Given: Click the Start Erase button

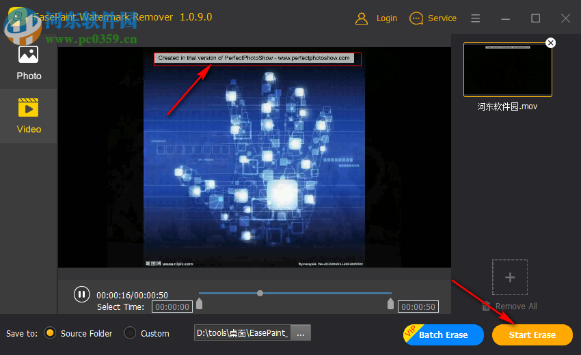Looking at the screenshot, I should (x=532, y=335).
